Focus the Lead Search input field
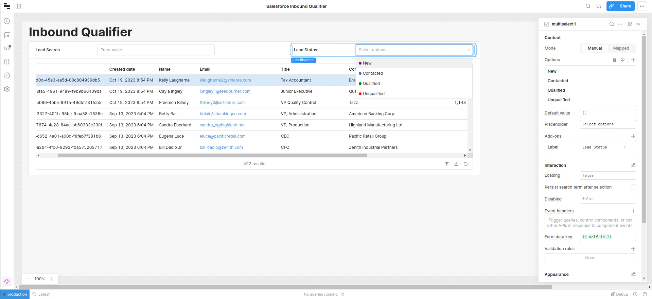 (156, 50)
